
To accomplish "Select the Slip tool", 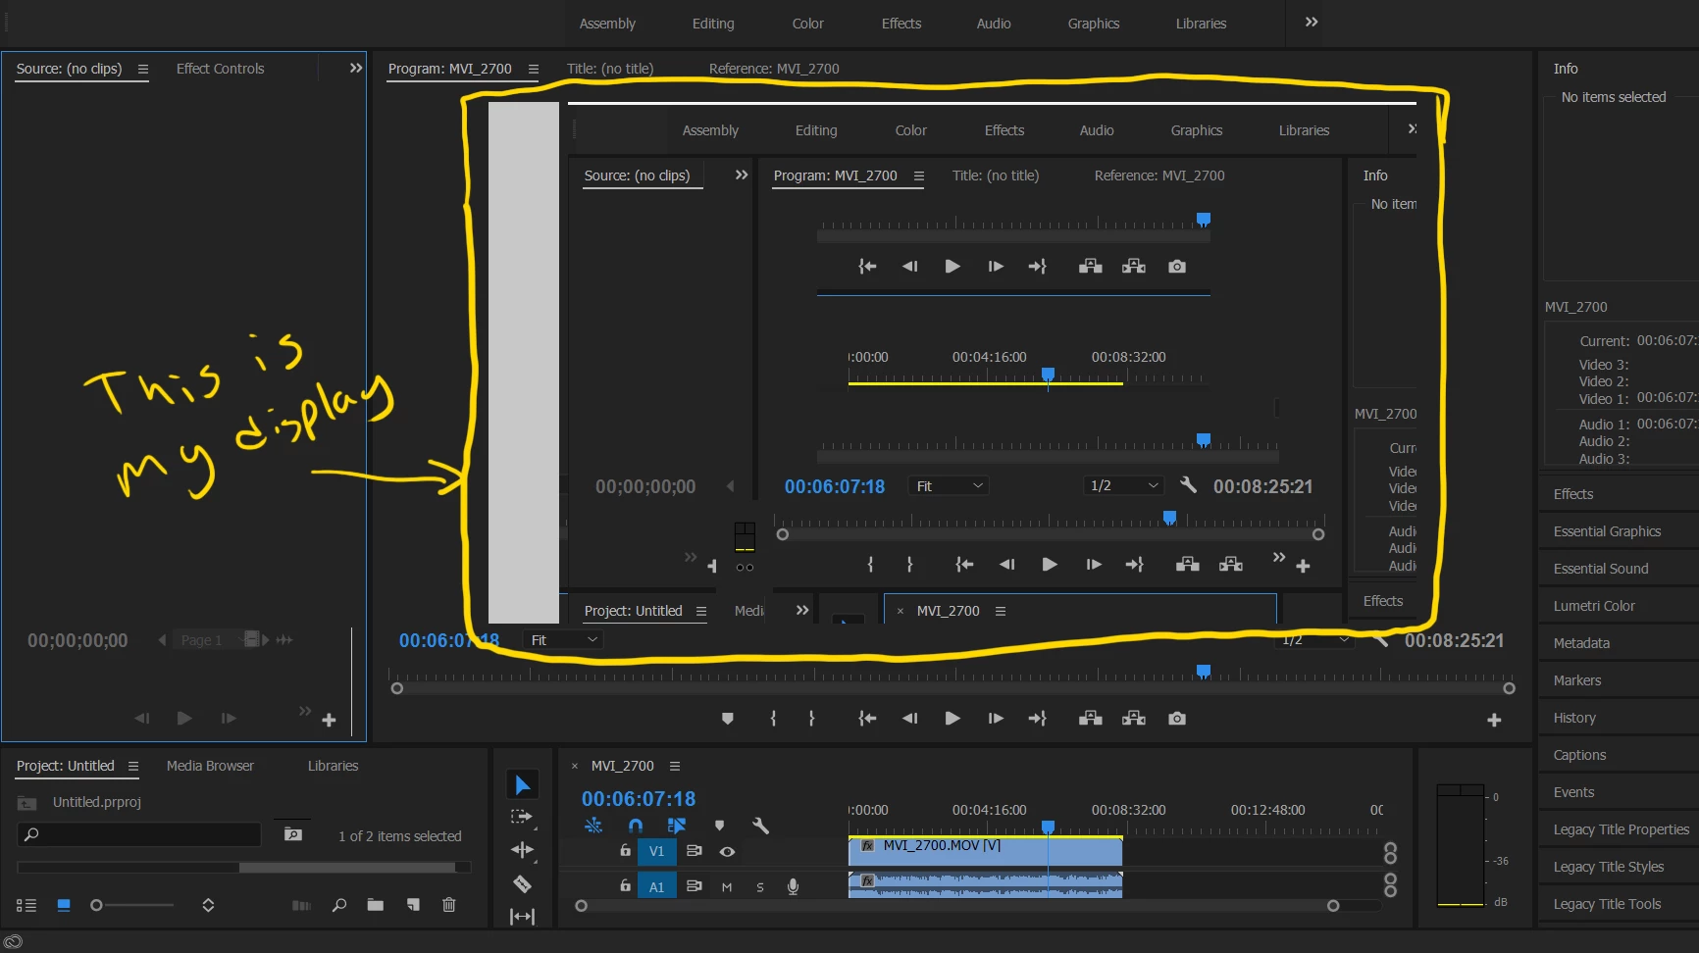I will pyautogui.click(x=522, y=917).
